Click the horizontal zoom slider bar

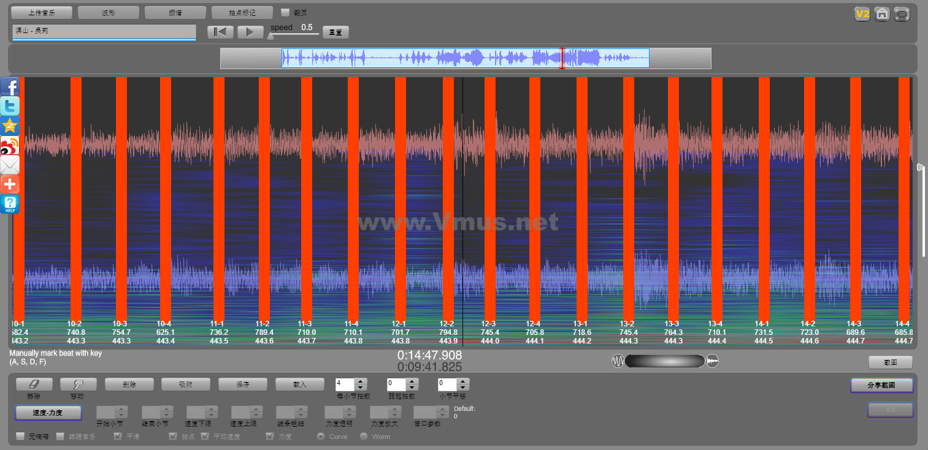tap(665, 361)
